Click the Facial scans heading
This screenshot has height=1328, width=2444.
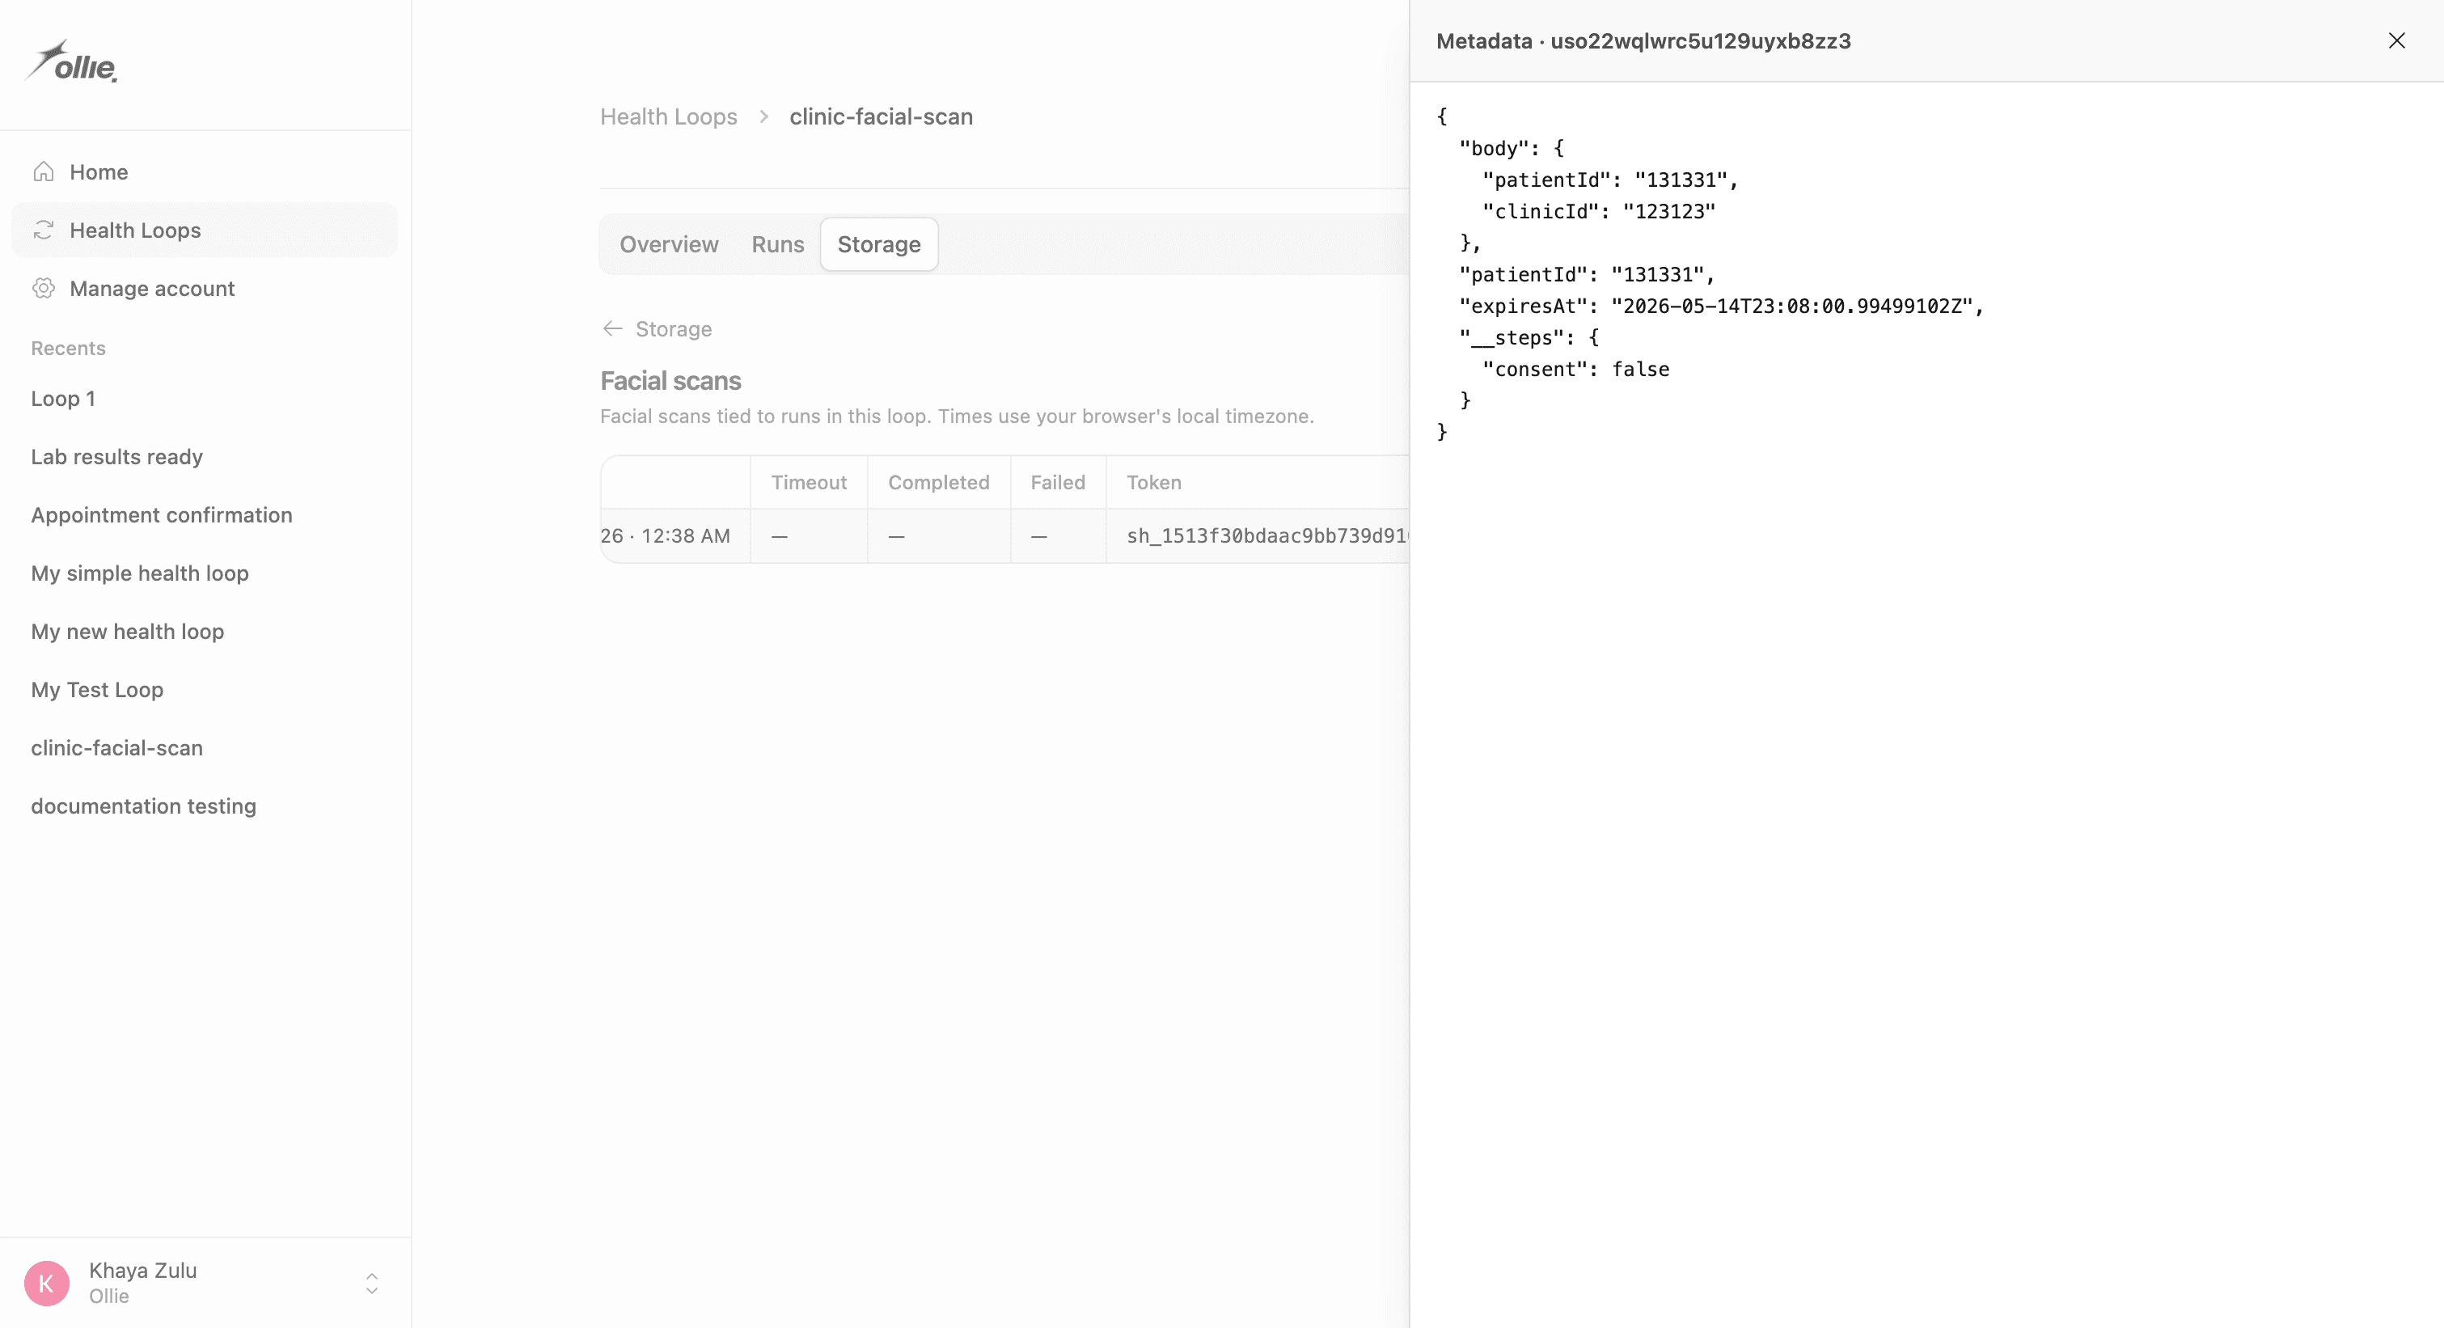(670, 380)
